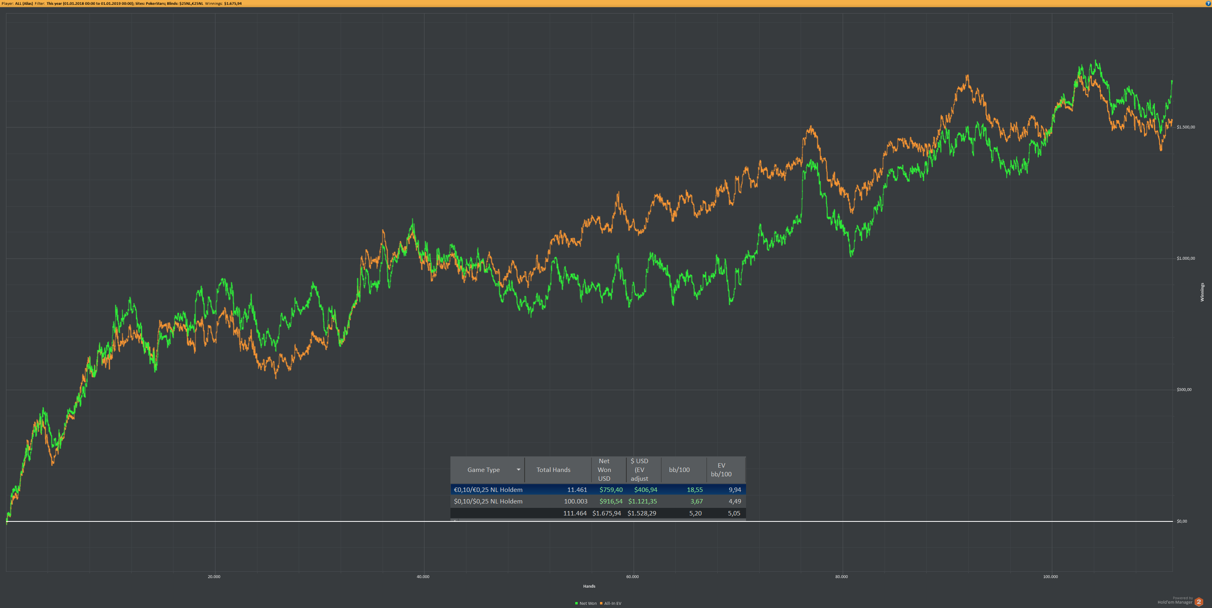Click the Net Won legend label
The image size is (1212, 608).
click(588, 603)
